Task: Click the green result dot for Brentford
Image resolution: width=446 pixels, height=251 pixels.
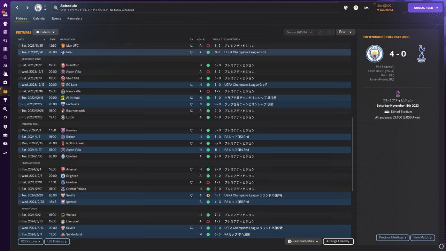Action: pyautogui.click(x=208, y=65)
